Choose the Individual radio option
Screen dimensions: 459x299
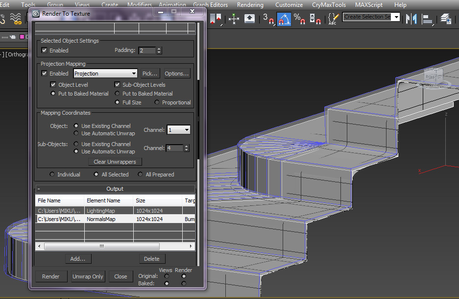52,174
